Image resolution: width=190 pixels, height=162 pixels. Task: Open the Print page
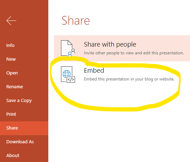11,114
